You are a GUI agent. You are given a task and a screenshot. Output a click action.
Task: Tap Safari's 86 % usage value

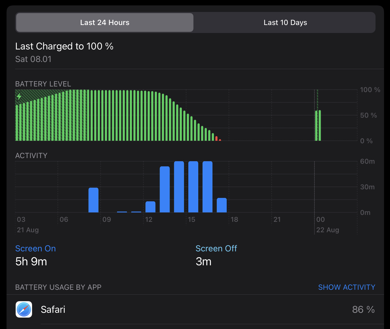pyautogui.click(x=363, y=309)
